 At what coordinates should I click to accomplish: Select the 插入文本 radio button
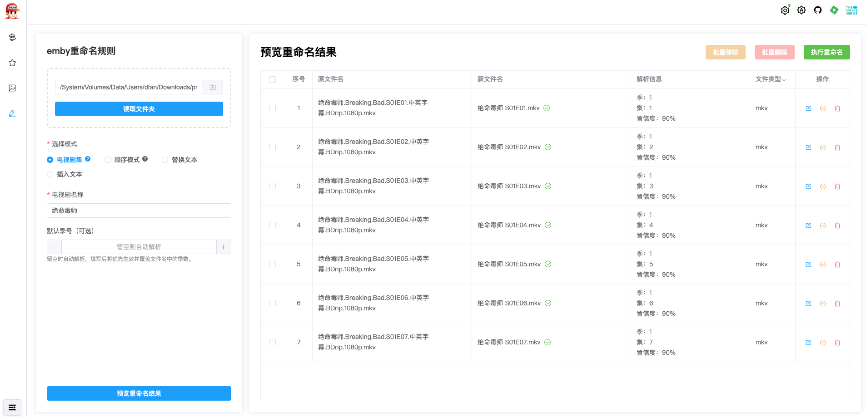point(50,174)
